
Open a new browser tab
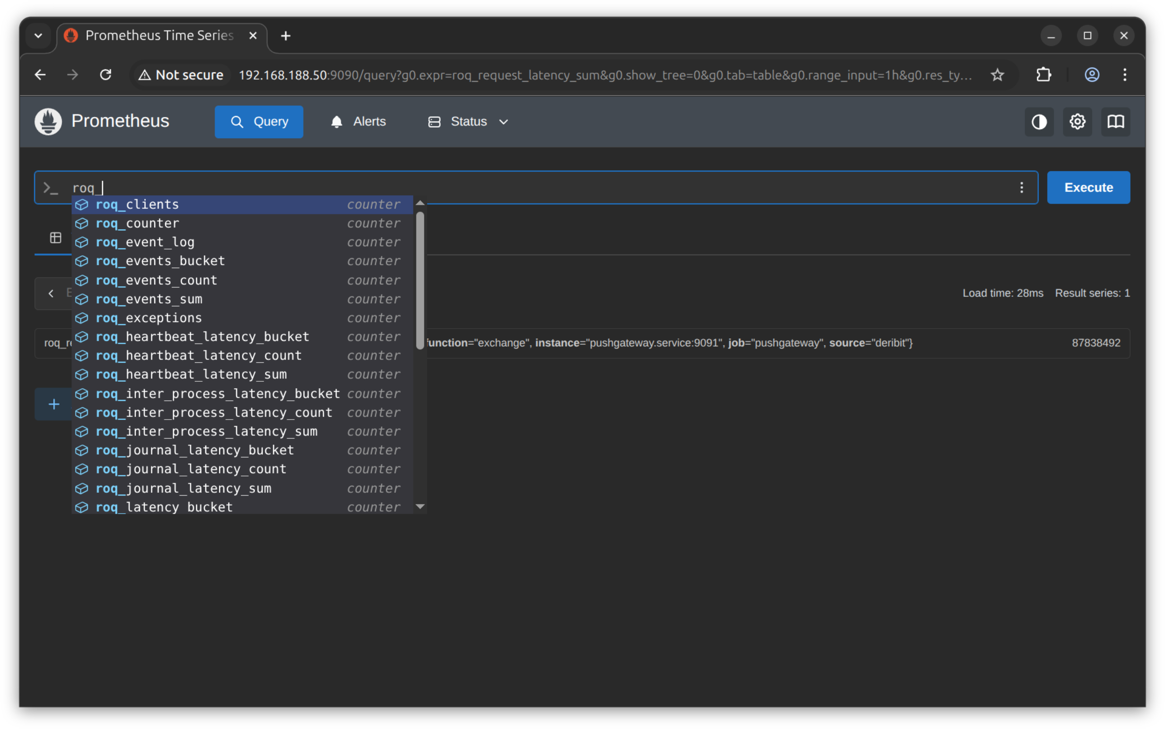(285, 35)
